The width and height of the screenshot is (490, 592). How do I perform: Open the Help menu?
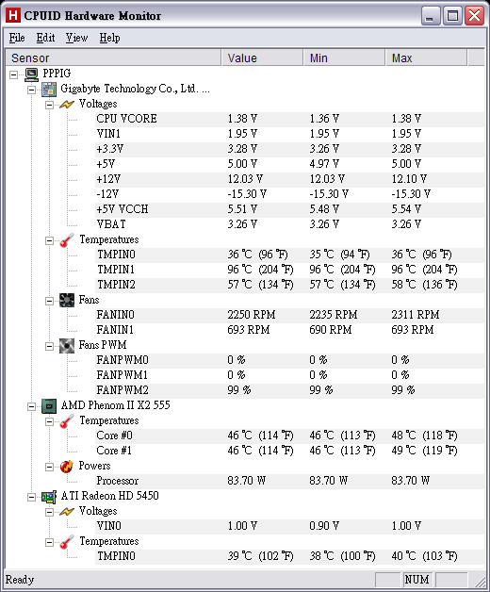110,38
